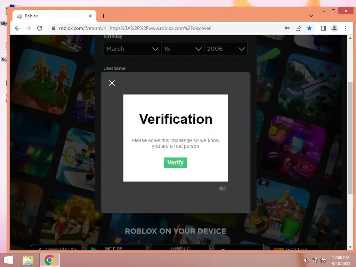The width and height of the screenshot is (356, 267).
Task: Open the browser side panel
Action: pyautogui.click(x=323, y=28)
